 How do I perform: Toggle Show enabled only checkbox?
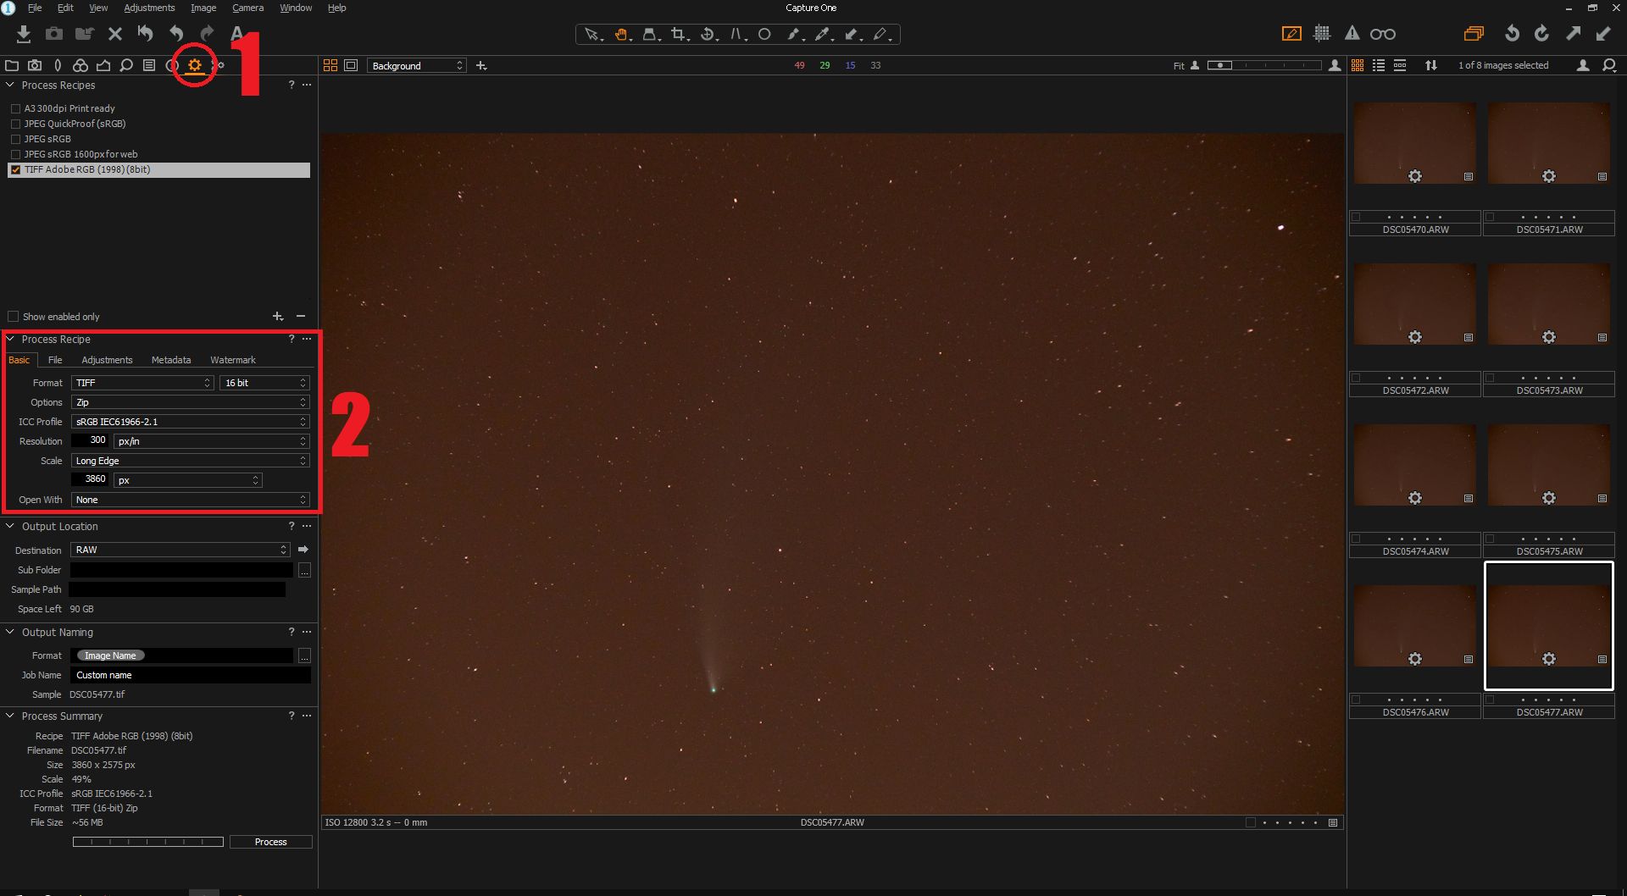pyautogui.click(x=13, y=317)
